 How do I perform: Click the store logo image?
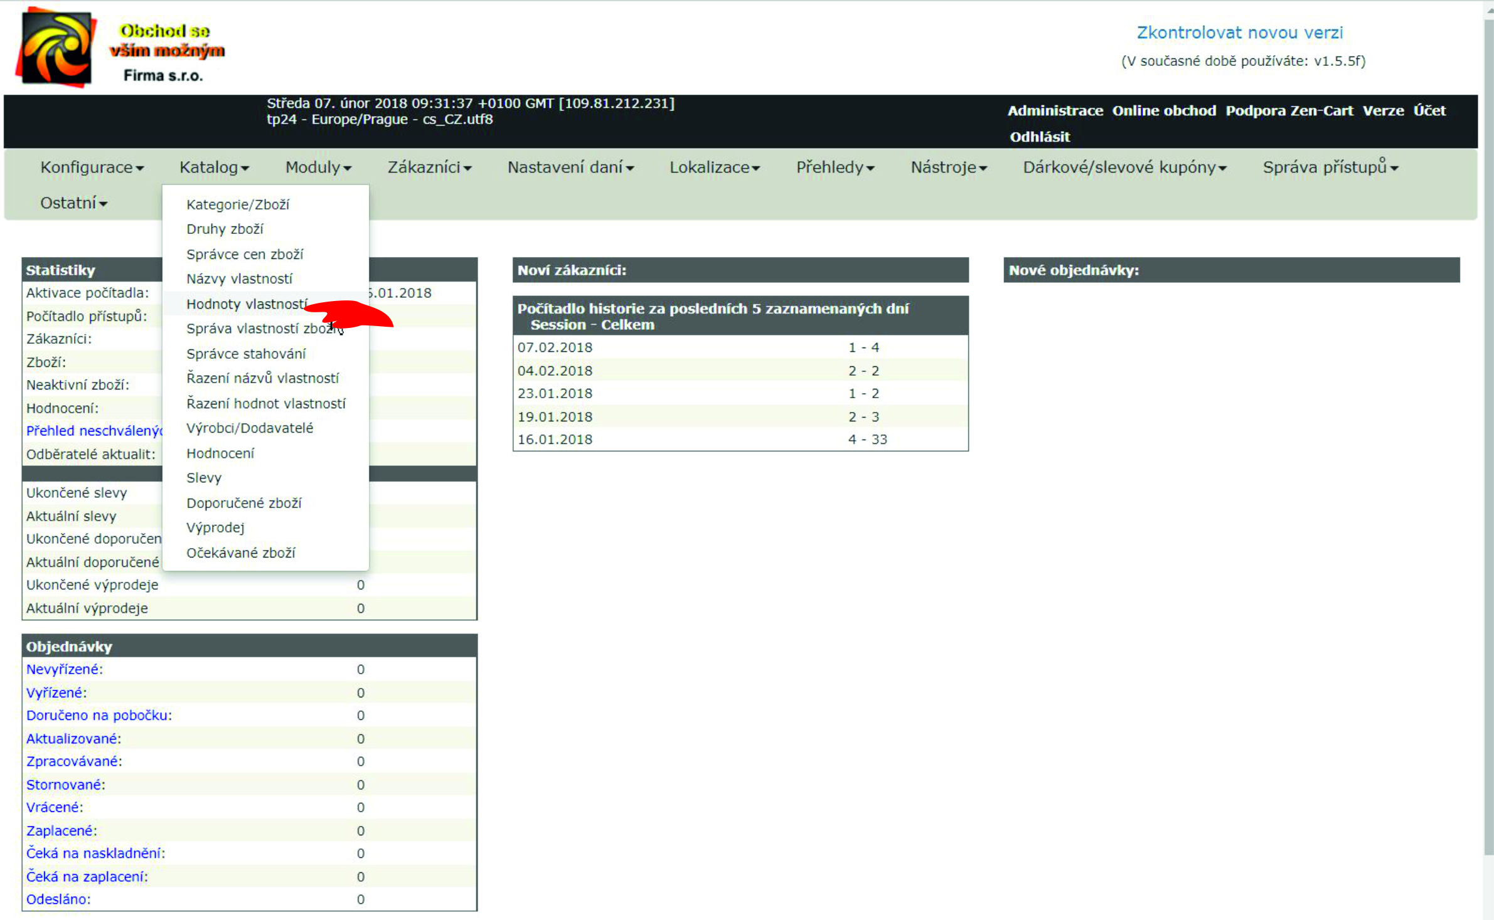[56, 48]
